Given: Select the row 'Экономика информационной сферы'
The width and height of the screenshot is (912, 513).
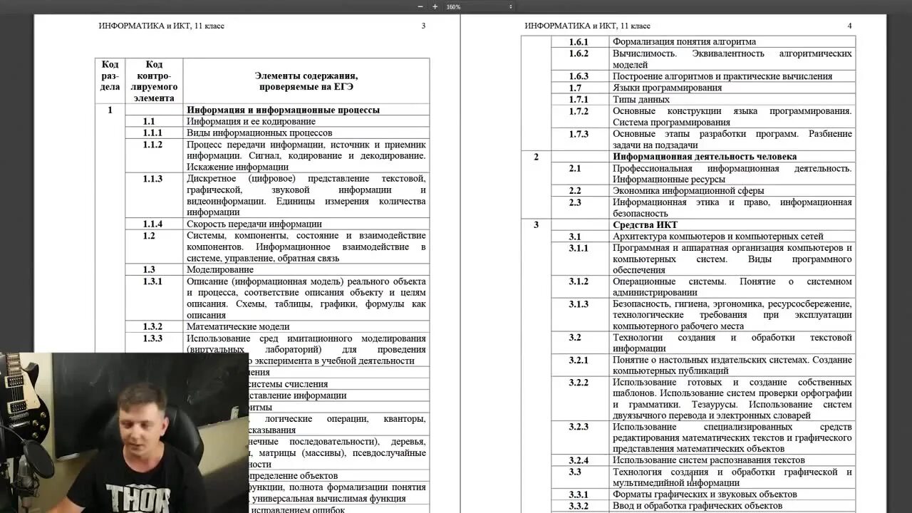Looking at the screenshot, I should [x=688, y=190].
